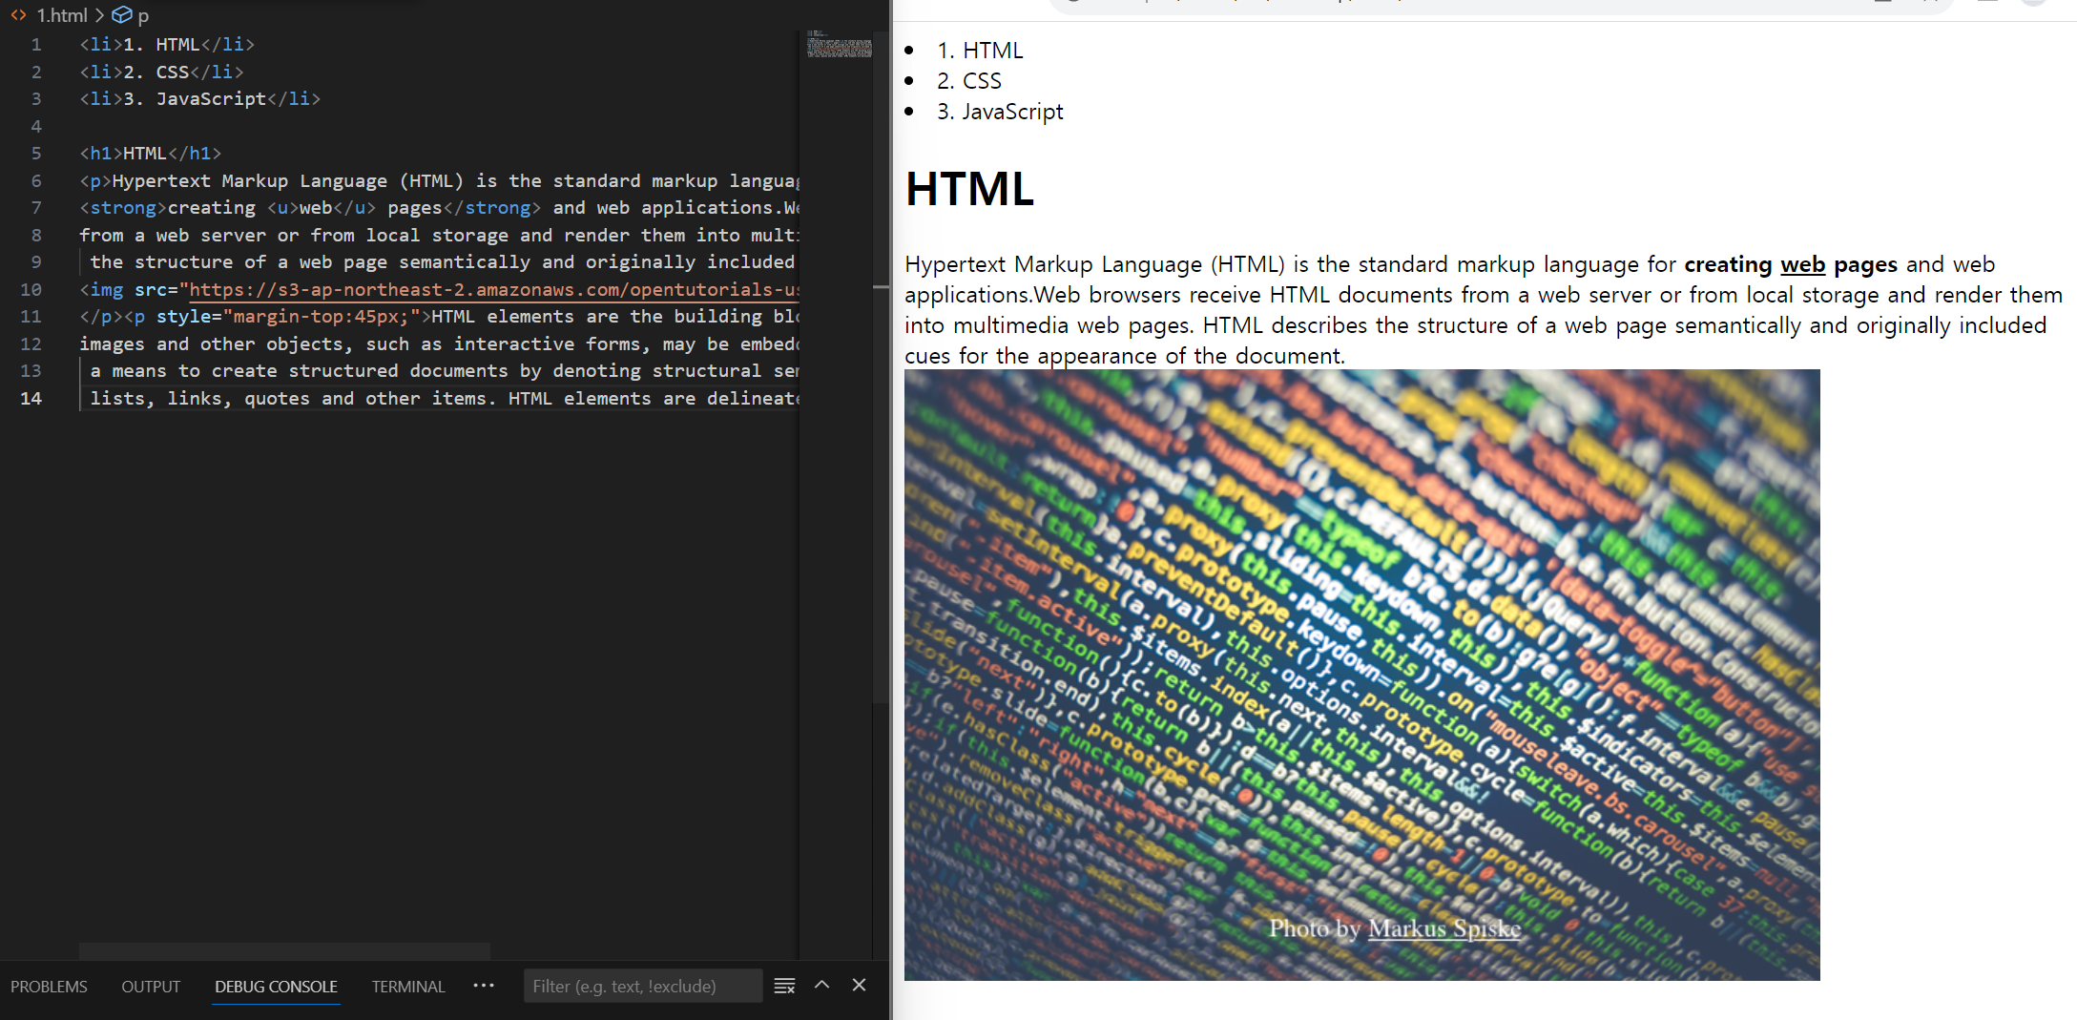Open the breadcrumb dropdown for 1.html
The width and height of the screenshot is (2077, 1020).
click(62, 15)
